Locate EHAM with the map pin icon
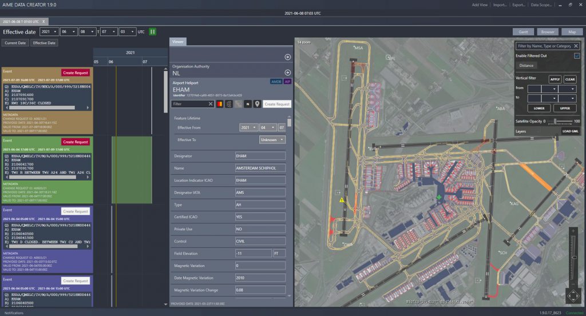This screenshot has width=586, height=316. tap(257, 104)
